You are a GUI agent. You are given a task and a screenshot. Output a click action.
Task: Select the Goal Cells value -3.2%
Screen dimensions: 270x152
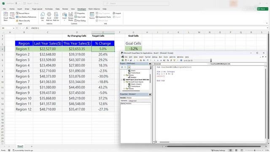(133, 49)
